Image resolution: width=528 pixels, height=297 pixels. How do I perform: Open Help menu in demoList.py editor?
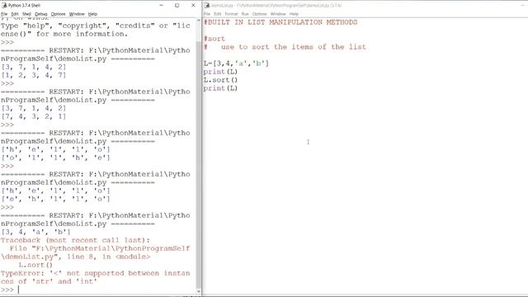[294, 14]
